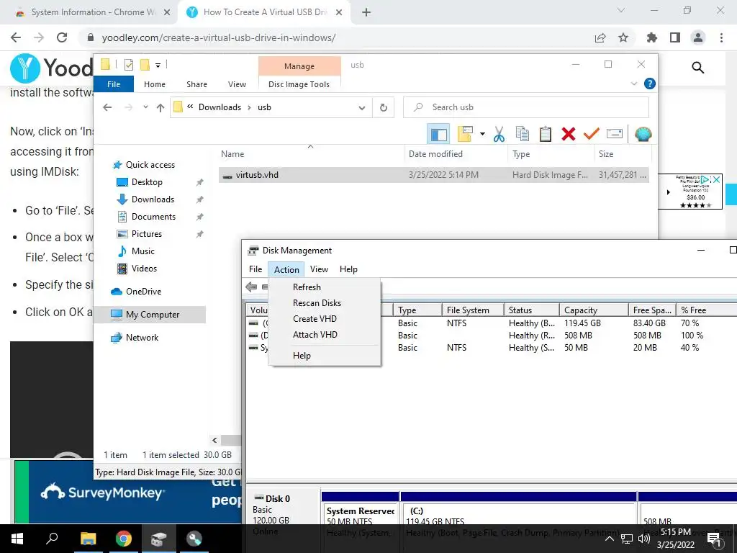Click the paste clipboard icon in Explorer toolbar

tap(546, 134)
